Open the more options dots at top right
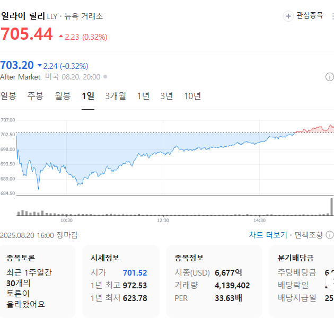The image size is (334, 318). (x=333, y=16)
